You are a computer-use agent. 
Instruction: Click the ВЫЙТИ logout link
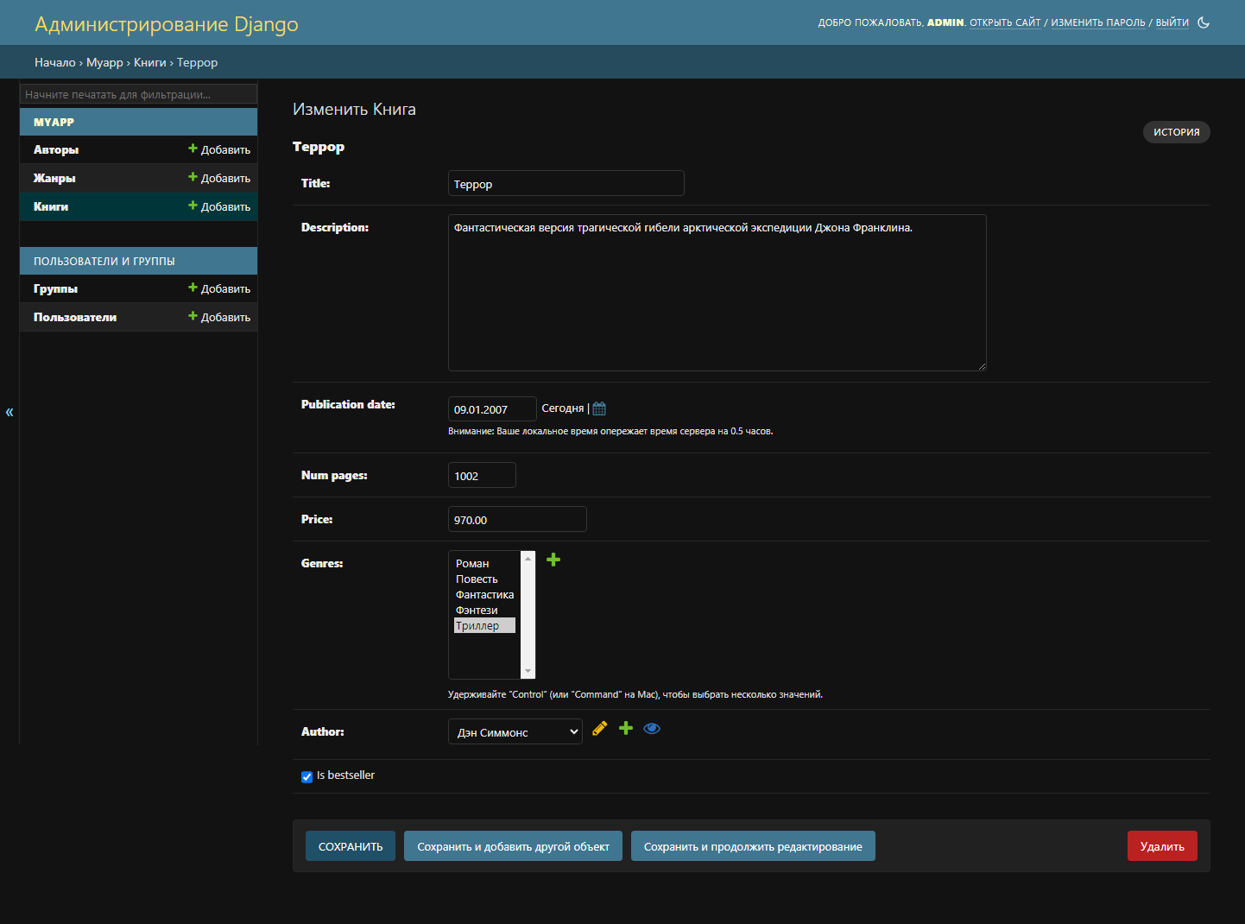(1172, 22)
